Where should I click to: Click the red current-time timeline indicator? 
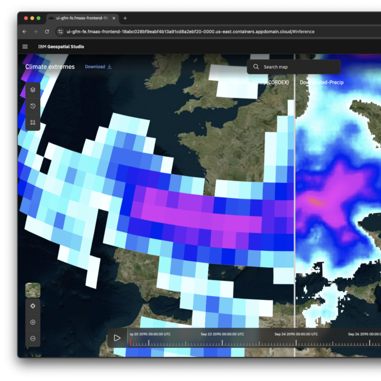pos(131,342)
